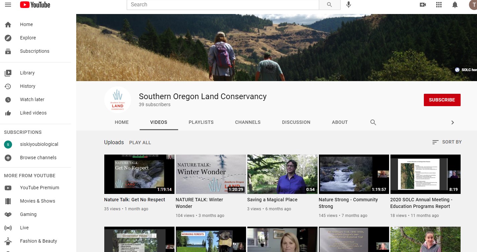Open notifications bell

[x=455, y=5]
